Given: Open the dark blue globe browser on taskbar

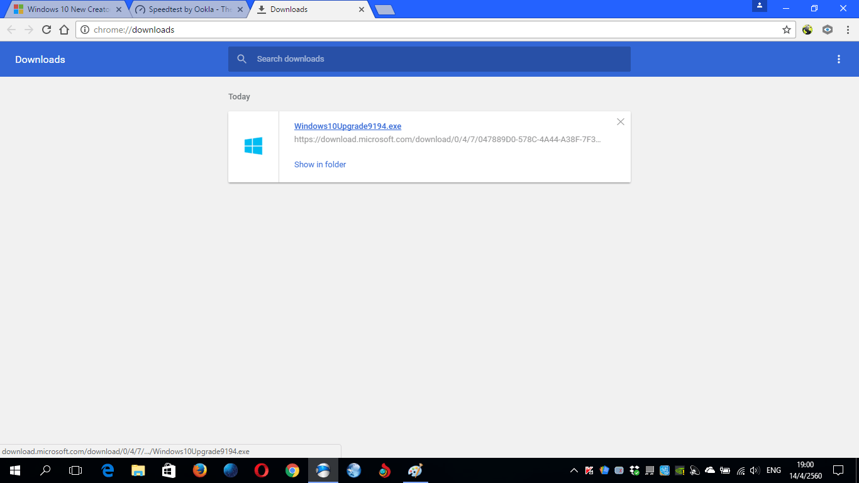Looking at the screenshot, I should click(x=231, y=470).
